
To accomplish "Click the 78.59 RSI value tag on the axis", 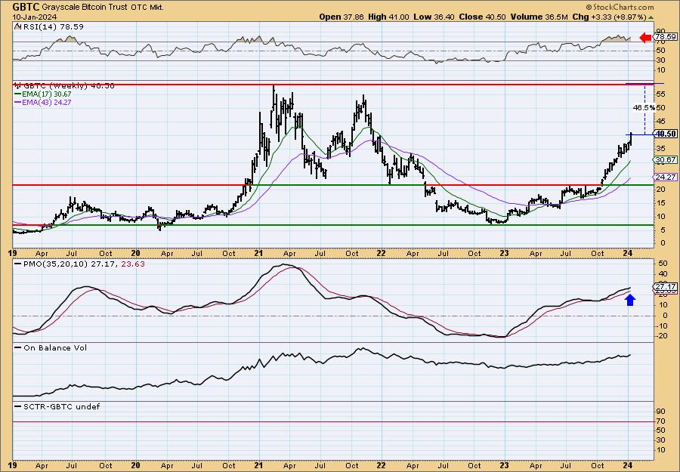I will click(665, 37).
